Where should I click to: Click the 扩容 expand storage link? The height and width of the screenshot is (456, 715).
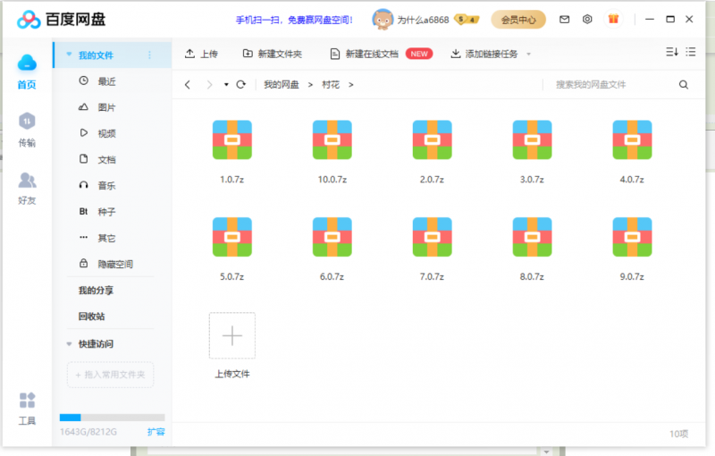coord(156,431)
